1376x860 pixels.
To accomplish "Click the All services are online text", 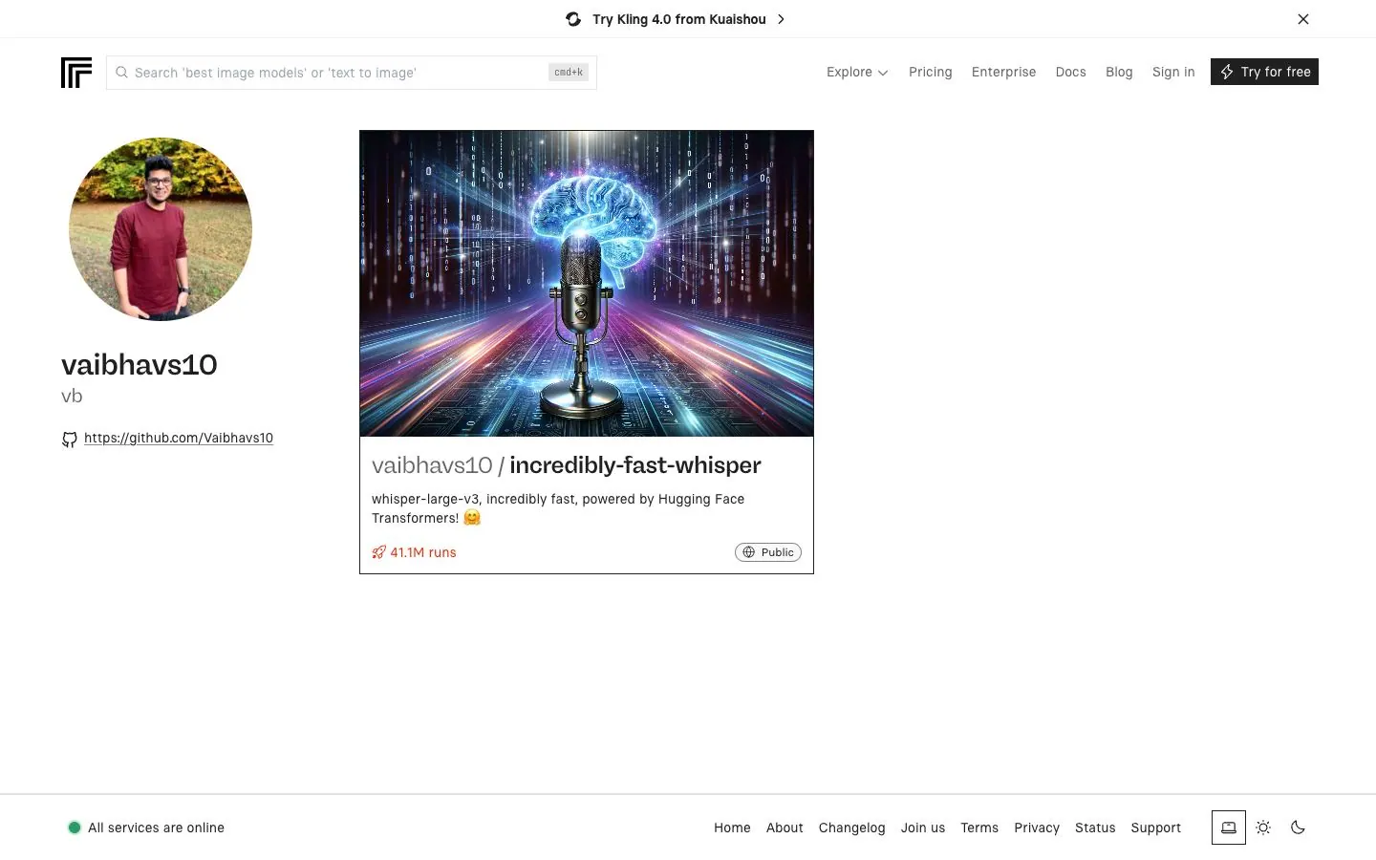I will (156, 828).
